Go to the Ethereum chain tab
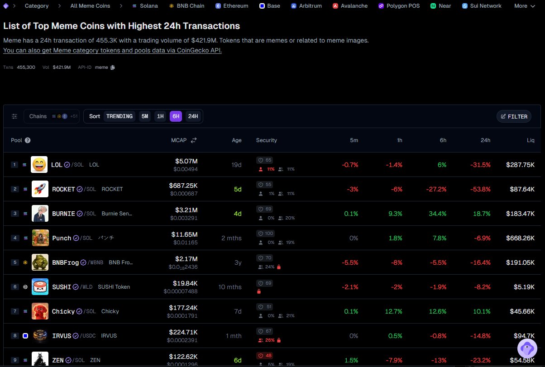This screenshot has height=367, width=545. coord(232,6)
